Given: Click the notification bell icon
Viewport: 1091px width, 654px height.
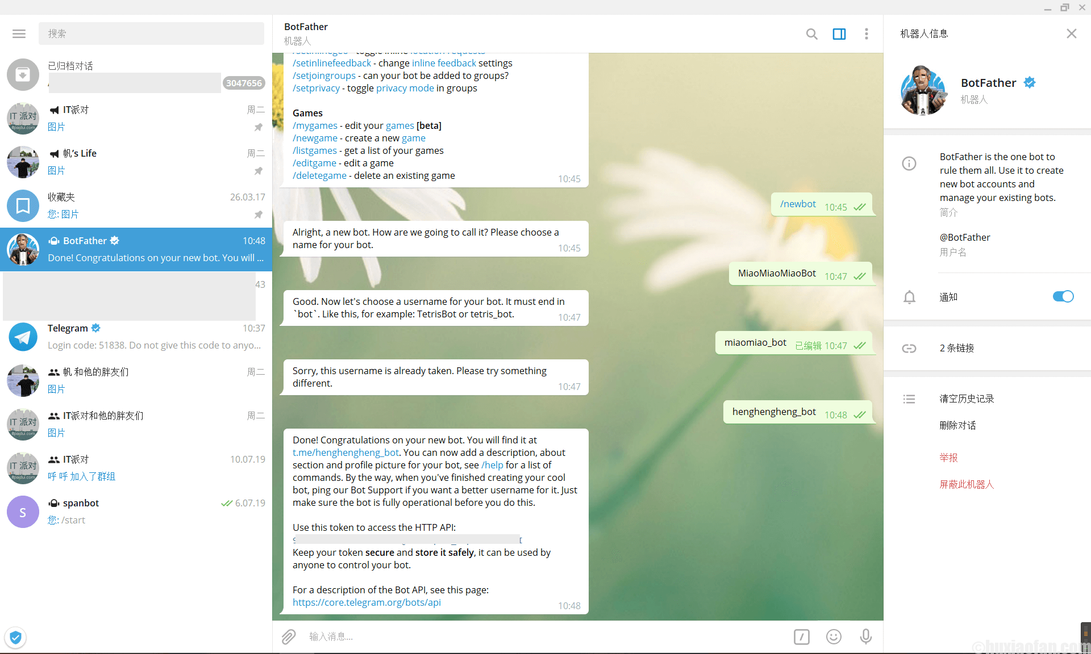Looking at the screenshot, I should [x=909, y=297].
